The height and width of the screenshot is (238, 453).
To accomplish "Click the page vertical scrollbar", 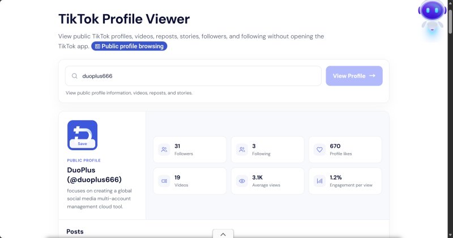I will [x=450, y=119].
